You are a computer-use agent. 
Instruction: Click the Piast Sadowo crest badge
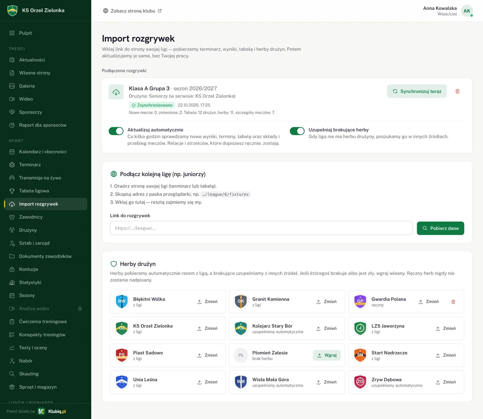(122, 355)
